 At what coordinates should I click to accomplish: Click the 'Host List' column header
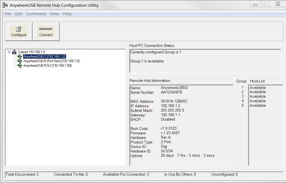click(257, 81)
